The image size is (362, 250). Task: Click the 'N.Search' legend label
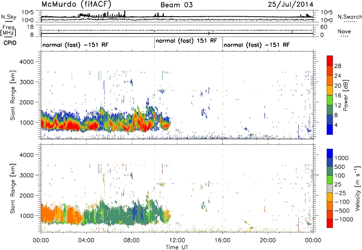pos(349,17)
